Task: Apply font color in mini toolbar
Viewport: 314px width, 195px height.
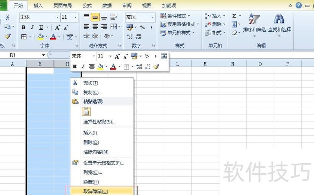Action: click(113, 66)
